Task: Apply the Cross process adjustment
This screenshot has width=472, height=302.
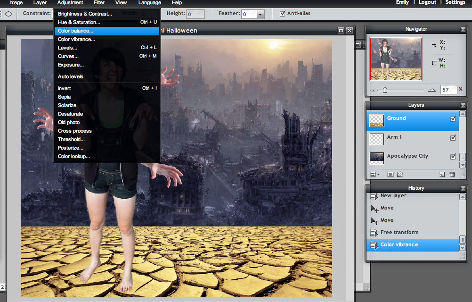Action: coord(107,131)
